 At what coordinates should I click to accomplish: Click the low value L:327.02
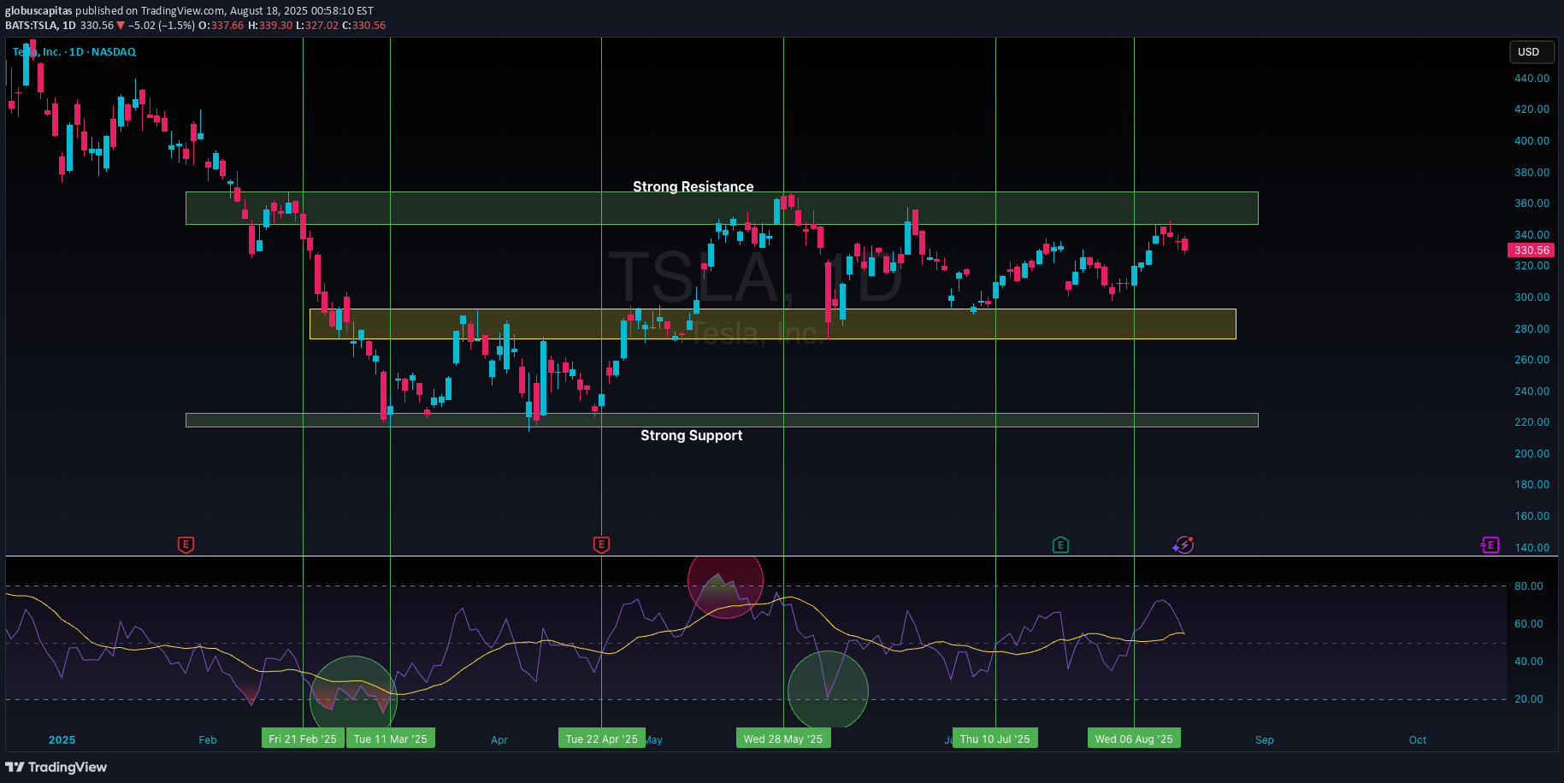[x=317, y=26]
